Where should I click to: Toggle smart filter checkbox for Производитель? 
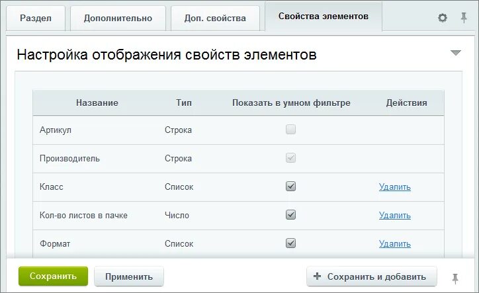point(291,158)
